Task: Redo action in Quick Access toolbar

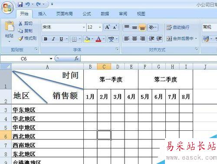Action: [38, 4]
